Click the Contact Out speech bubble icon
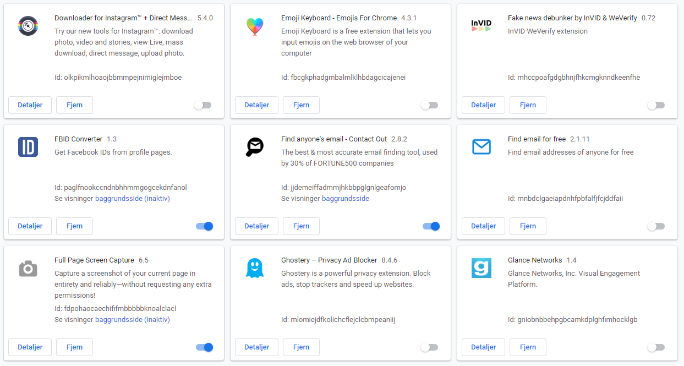This screenshot has height=366, width=684. 254,147
